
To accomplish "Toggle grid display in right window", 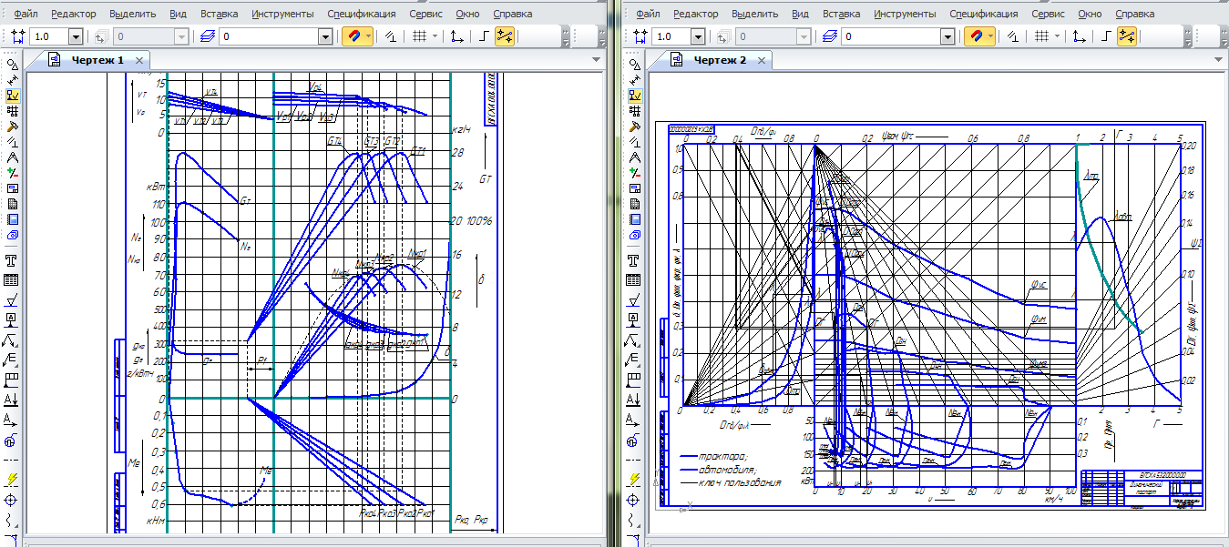I will [1042, 36].
